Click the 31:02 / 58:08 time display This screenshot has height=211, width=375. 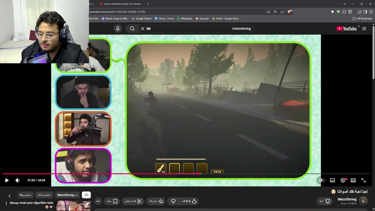pyautogui.click(x=36, y=180)
